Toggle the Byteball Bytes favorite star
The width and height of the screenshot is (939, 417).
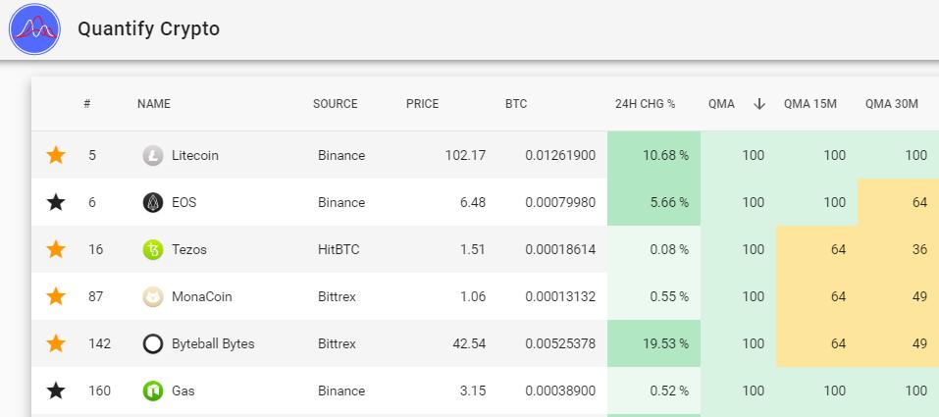[x=56, y=344]
